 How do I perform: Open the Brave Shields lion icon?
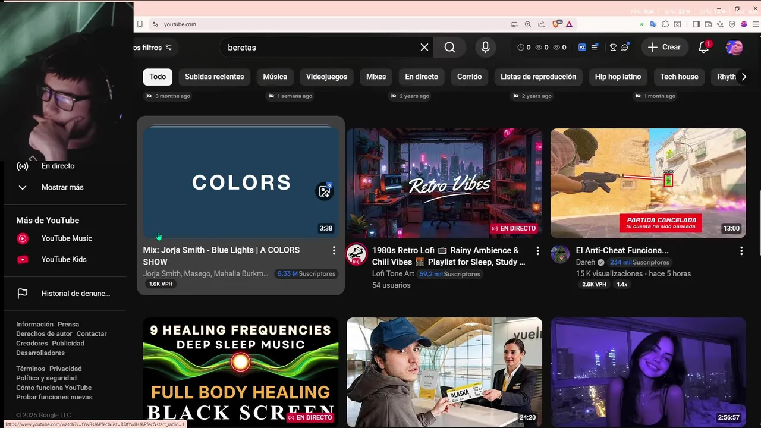(557, 24)
